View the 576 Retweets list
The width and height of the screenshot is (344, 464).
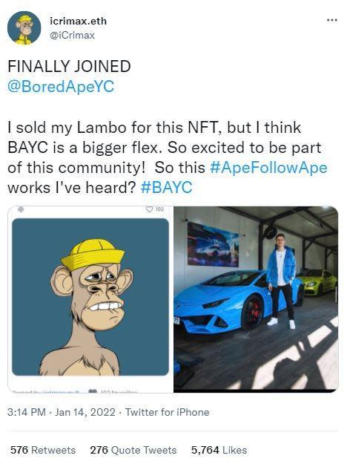43,450
